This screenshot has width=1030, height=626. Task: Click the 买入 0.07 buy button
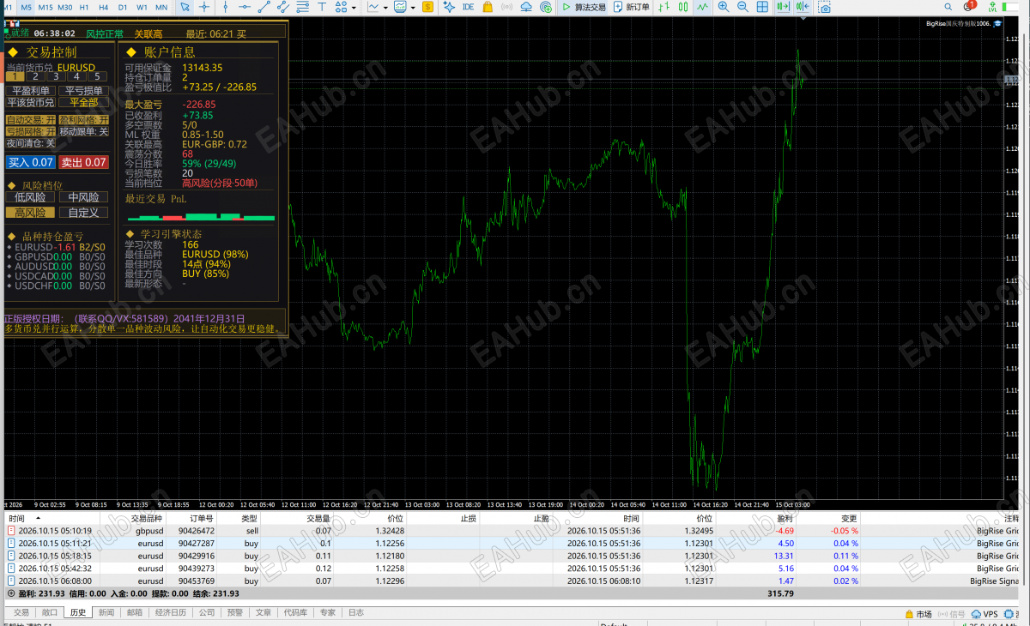[x=31, y=162]
